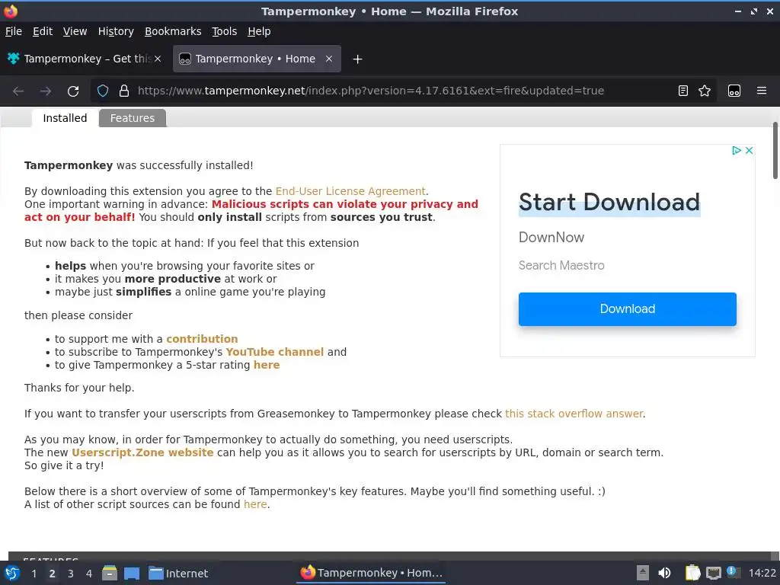Open the File menu
Screen dimensions: 780x585
point(14,31)
